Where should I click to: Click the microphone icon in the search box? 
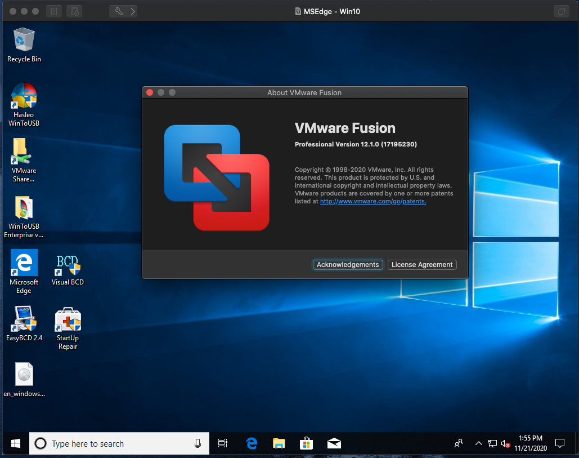198,443
